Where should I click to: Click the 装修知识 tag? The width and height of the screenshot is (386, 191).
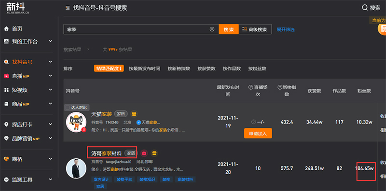click(x=147, y=179)
